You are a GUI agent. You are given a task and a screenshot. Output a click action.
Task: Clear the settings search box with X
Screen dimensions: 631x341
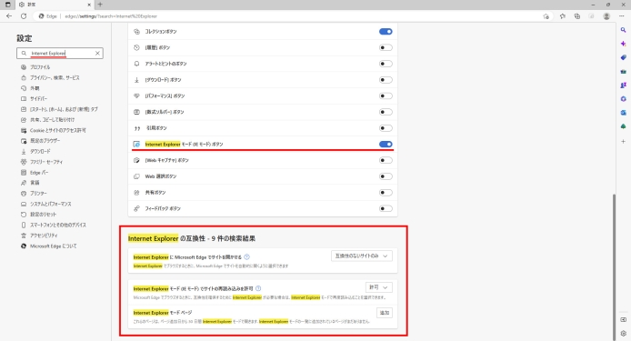[97, 53]
